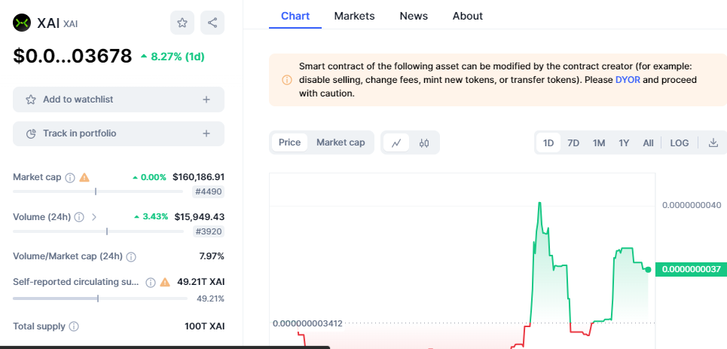Select the 1M time range
The image size is (727, 349).
click(599, 143)
